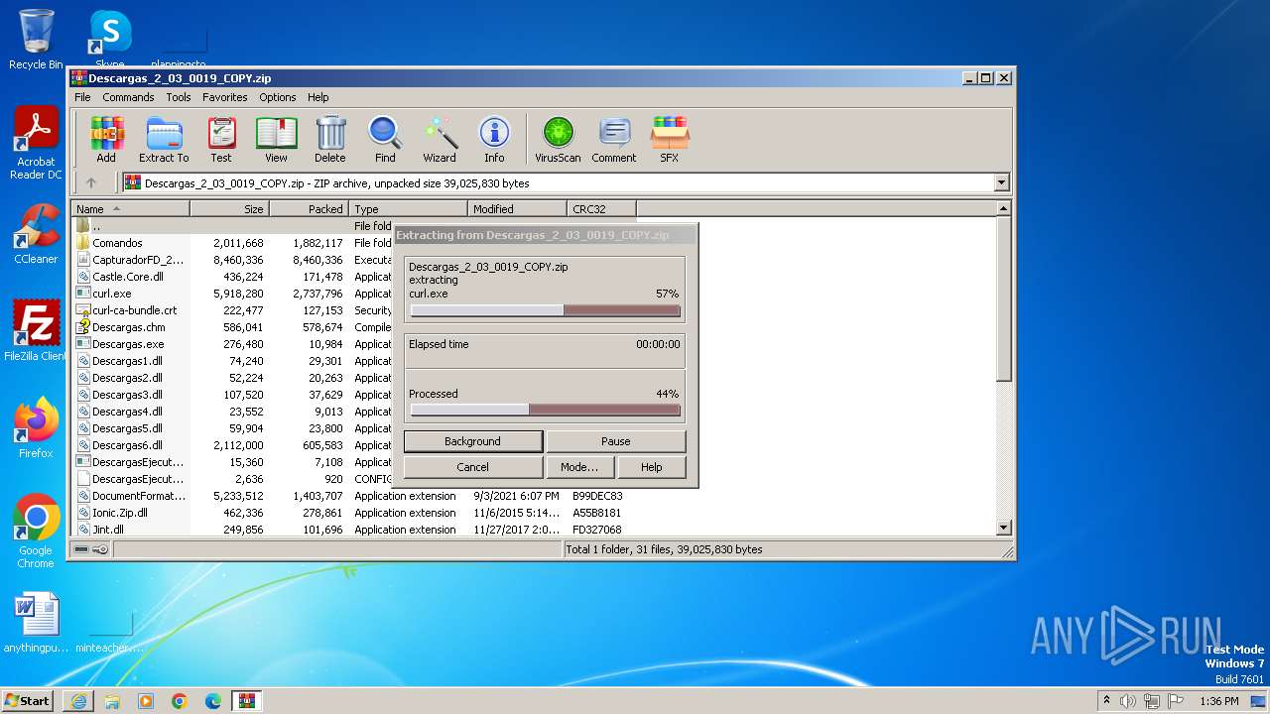Screen dimensions: 1270x714
Task: Sort by Modified column header
Action: coord(517,208)
